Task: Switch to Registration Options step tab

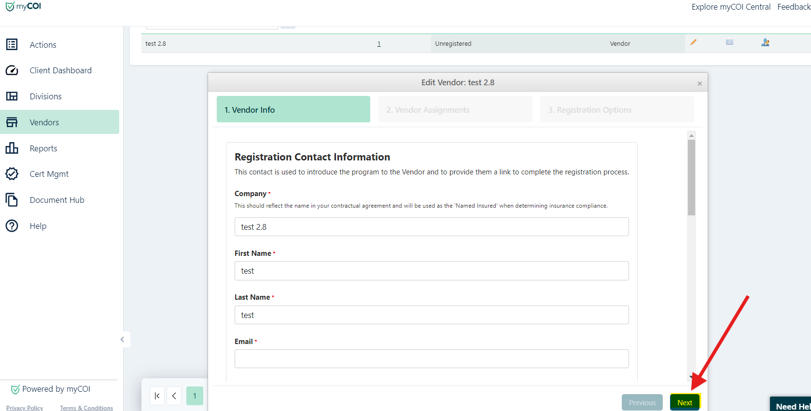Action: 616,110
